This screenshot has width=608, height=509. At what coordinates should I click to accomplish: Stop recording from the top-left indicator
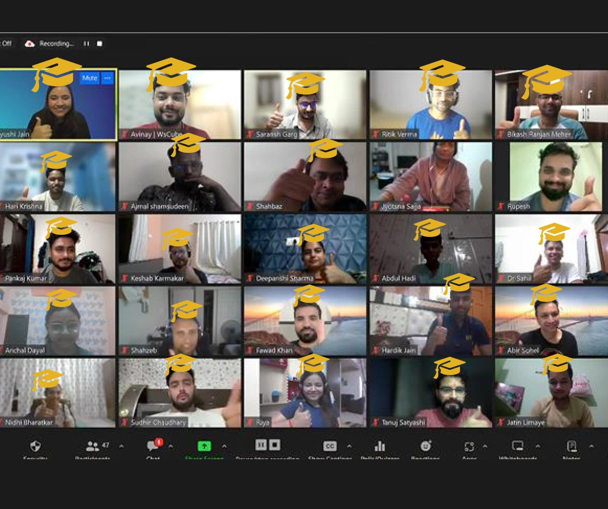click(99, 44)
